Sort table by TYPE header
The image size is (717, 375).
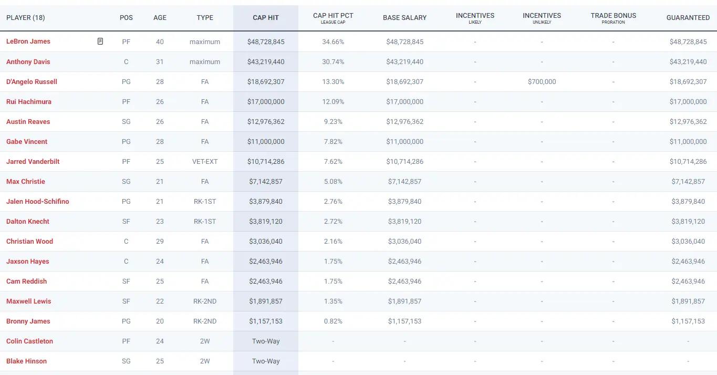[205, 18]
